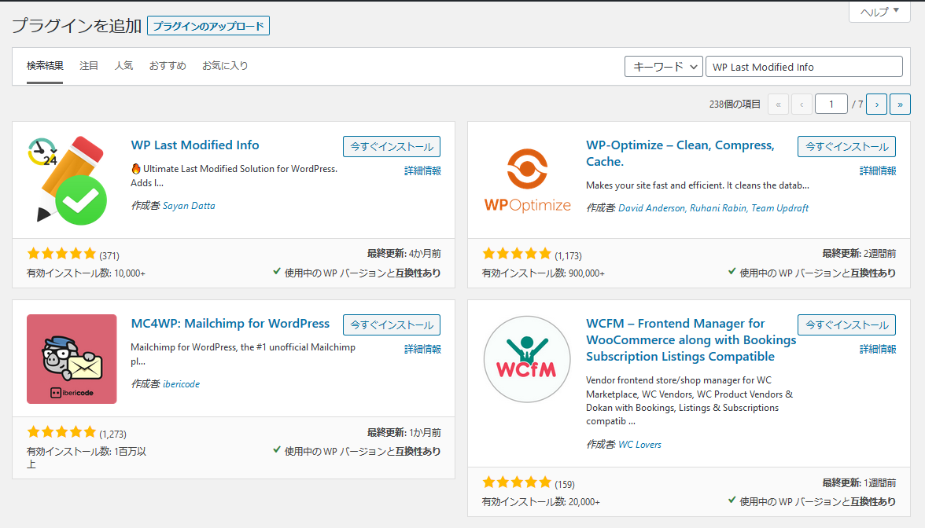Install WP-Optimize now
Image resolution: width=925 pixels, height=528 pixels.
pyautogui.click(x=846, y=146)
